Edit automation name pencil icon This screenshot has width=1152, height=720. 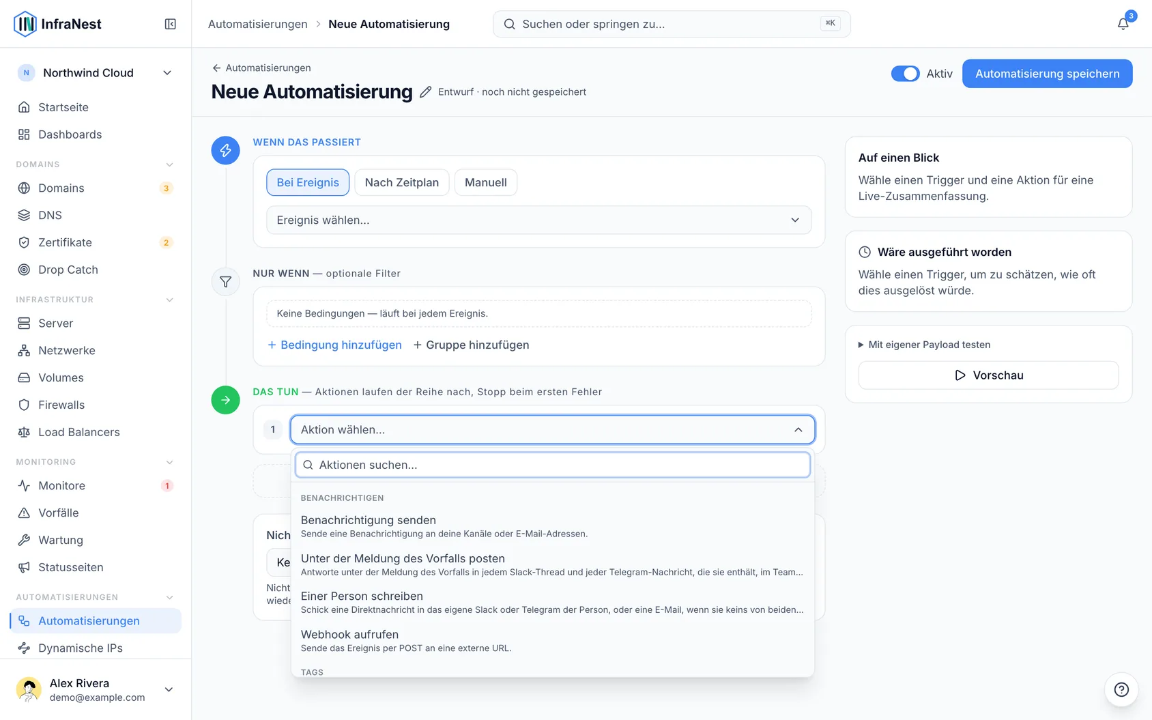pos(425,92)
